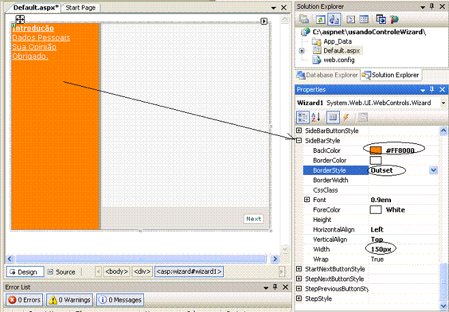Click the Errors red icon in Error List
The height and width of the screenshot is (312, 449).
click(12, 300)
